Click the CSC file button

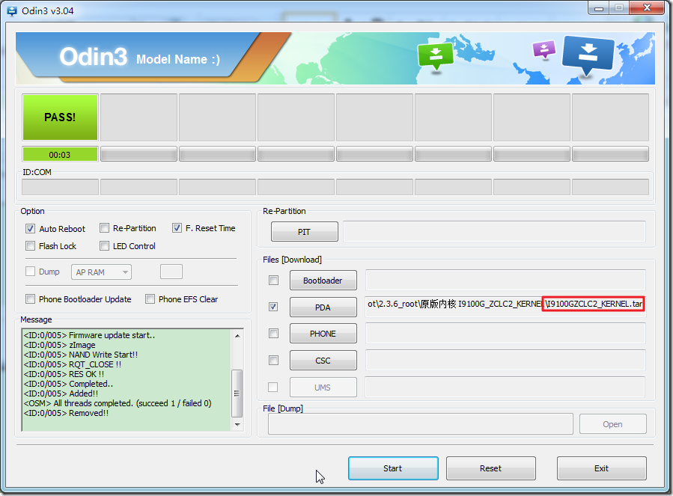click(323, 361)
